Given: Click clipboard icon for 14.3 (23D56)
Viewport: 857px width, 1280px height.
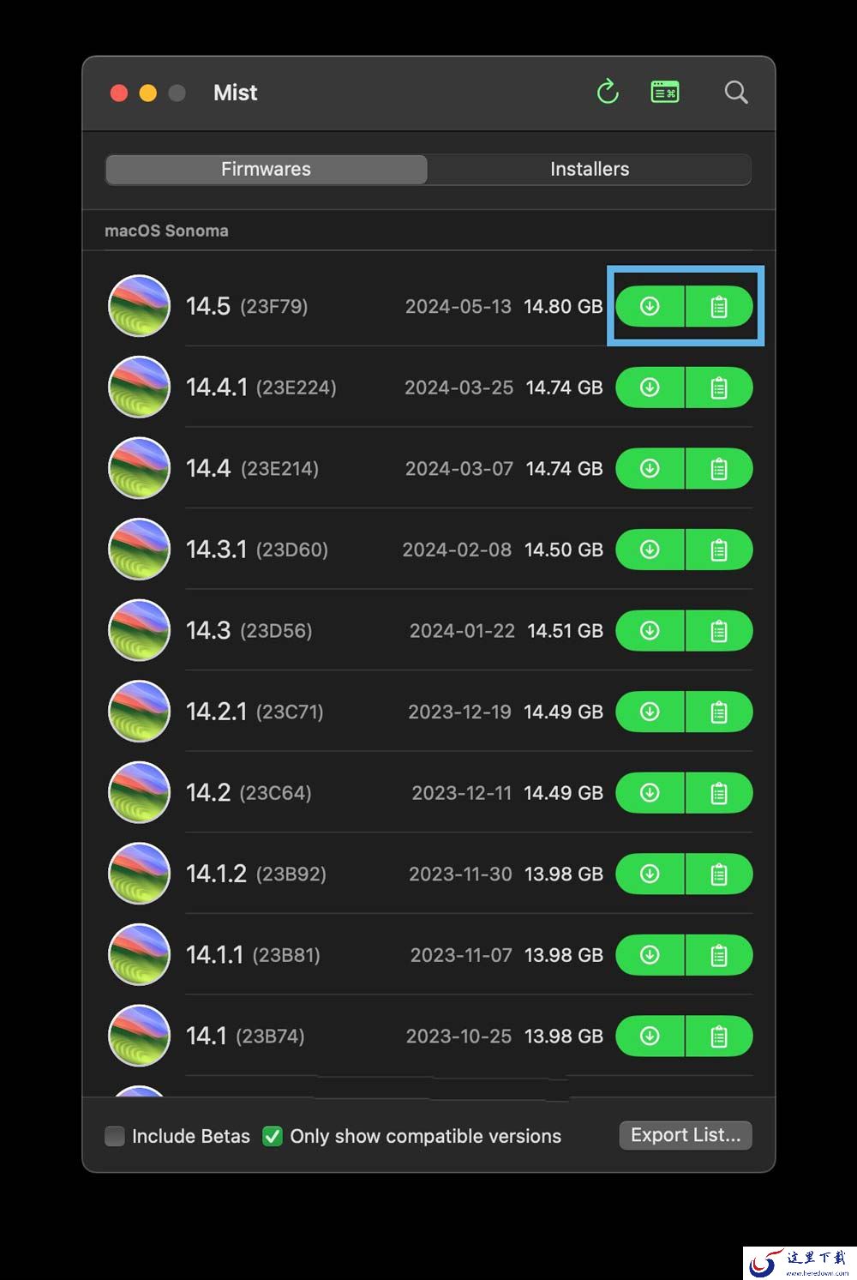Looking at the screenshot, I should pos(719,631).
